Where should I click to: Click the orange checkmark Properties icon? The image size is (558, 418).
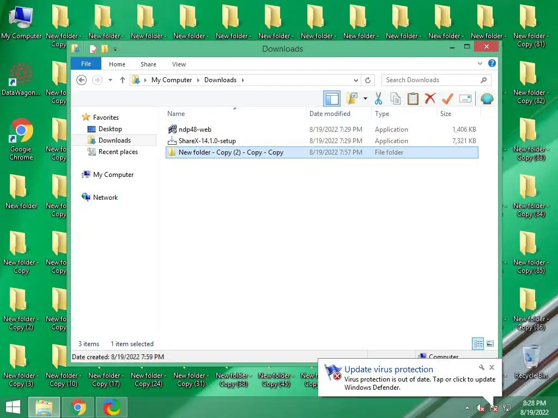447,99
